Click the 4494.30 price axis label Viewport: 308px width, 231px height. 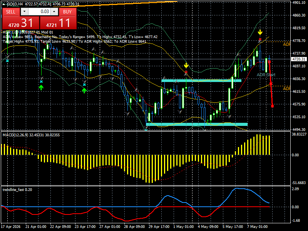tap(299, 129)
